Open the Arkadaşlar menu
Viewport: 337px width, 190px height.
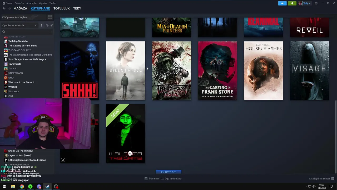click(x=32, y=3)
